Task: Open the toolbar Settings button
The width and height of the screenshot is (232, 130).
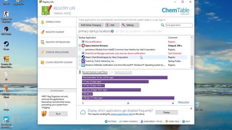Action: (x=130, y=25)
